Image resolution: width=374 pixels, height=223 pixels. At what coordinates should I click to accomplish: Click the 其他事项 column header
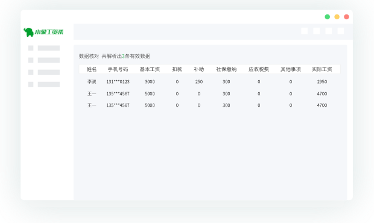click(x=291, y=69)
